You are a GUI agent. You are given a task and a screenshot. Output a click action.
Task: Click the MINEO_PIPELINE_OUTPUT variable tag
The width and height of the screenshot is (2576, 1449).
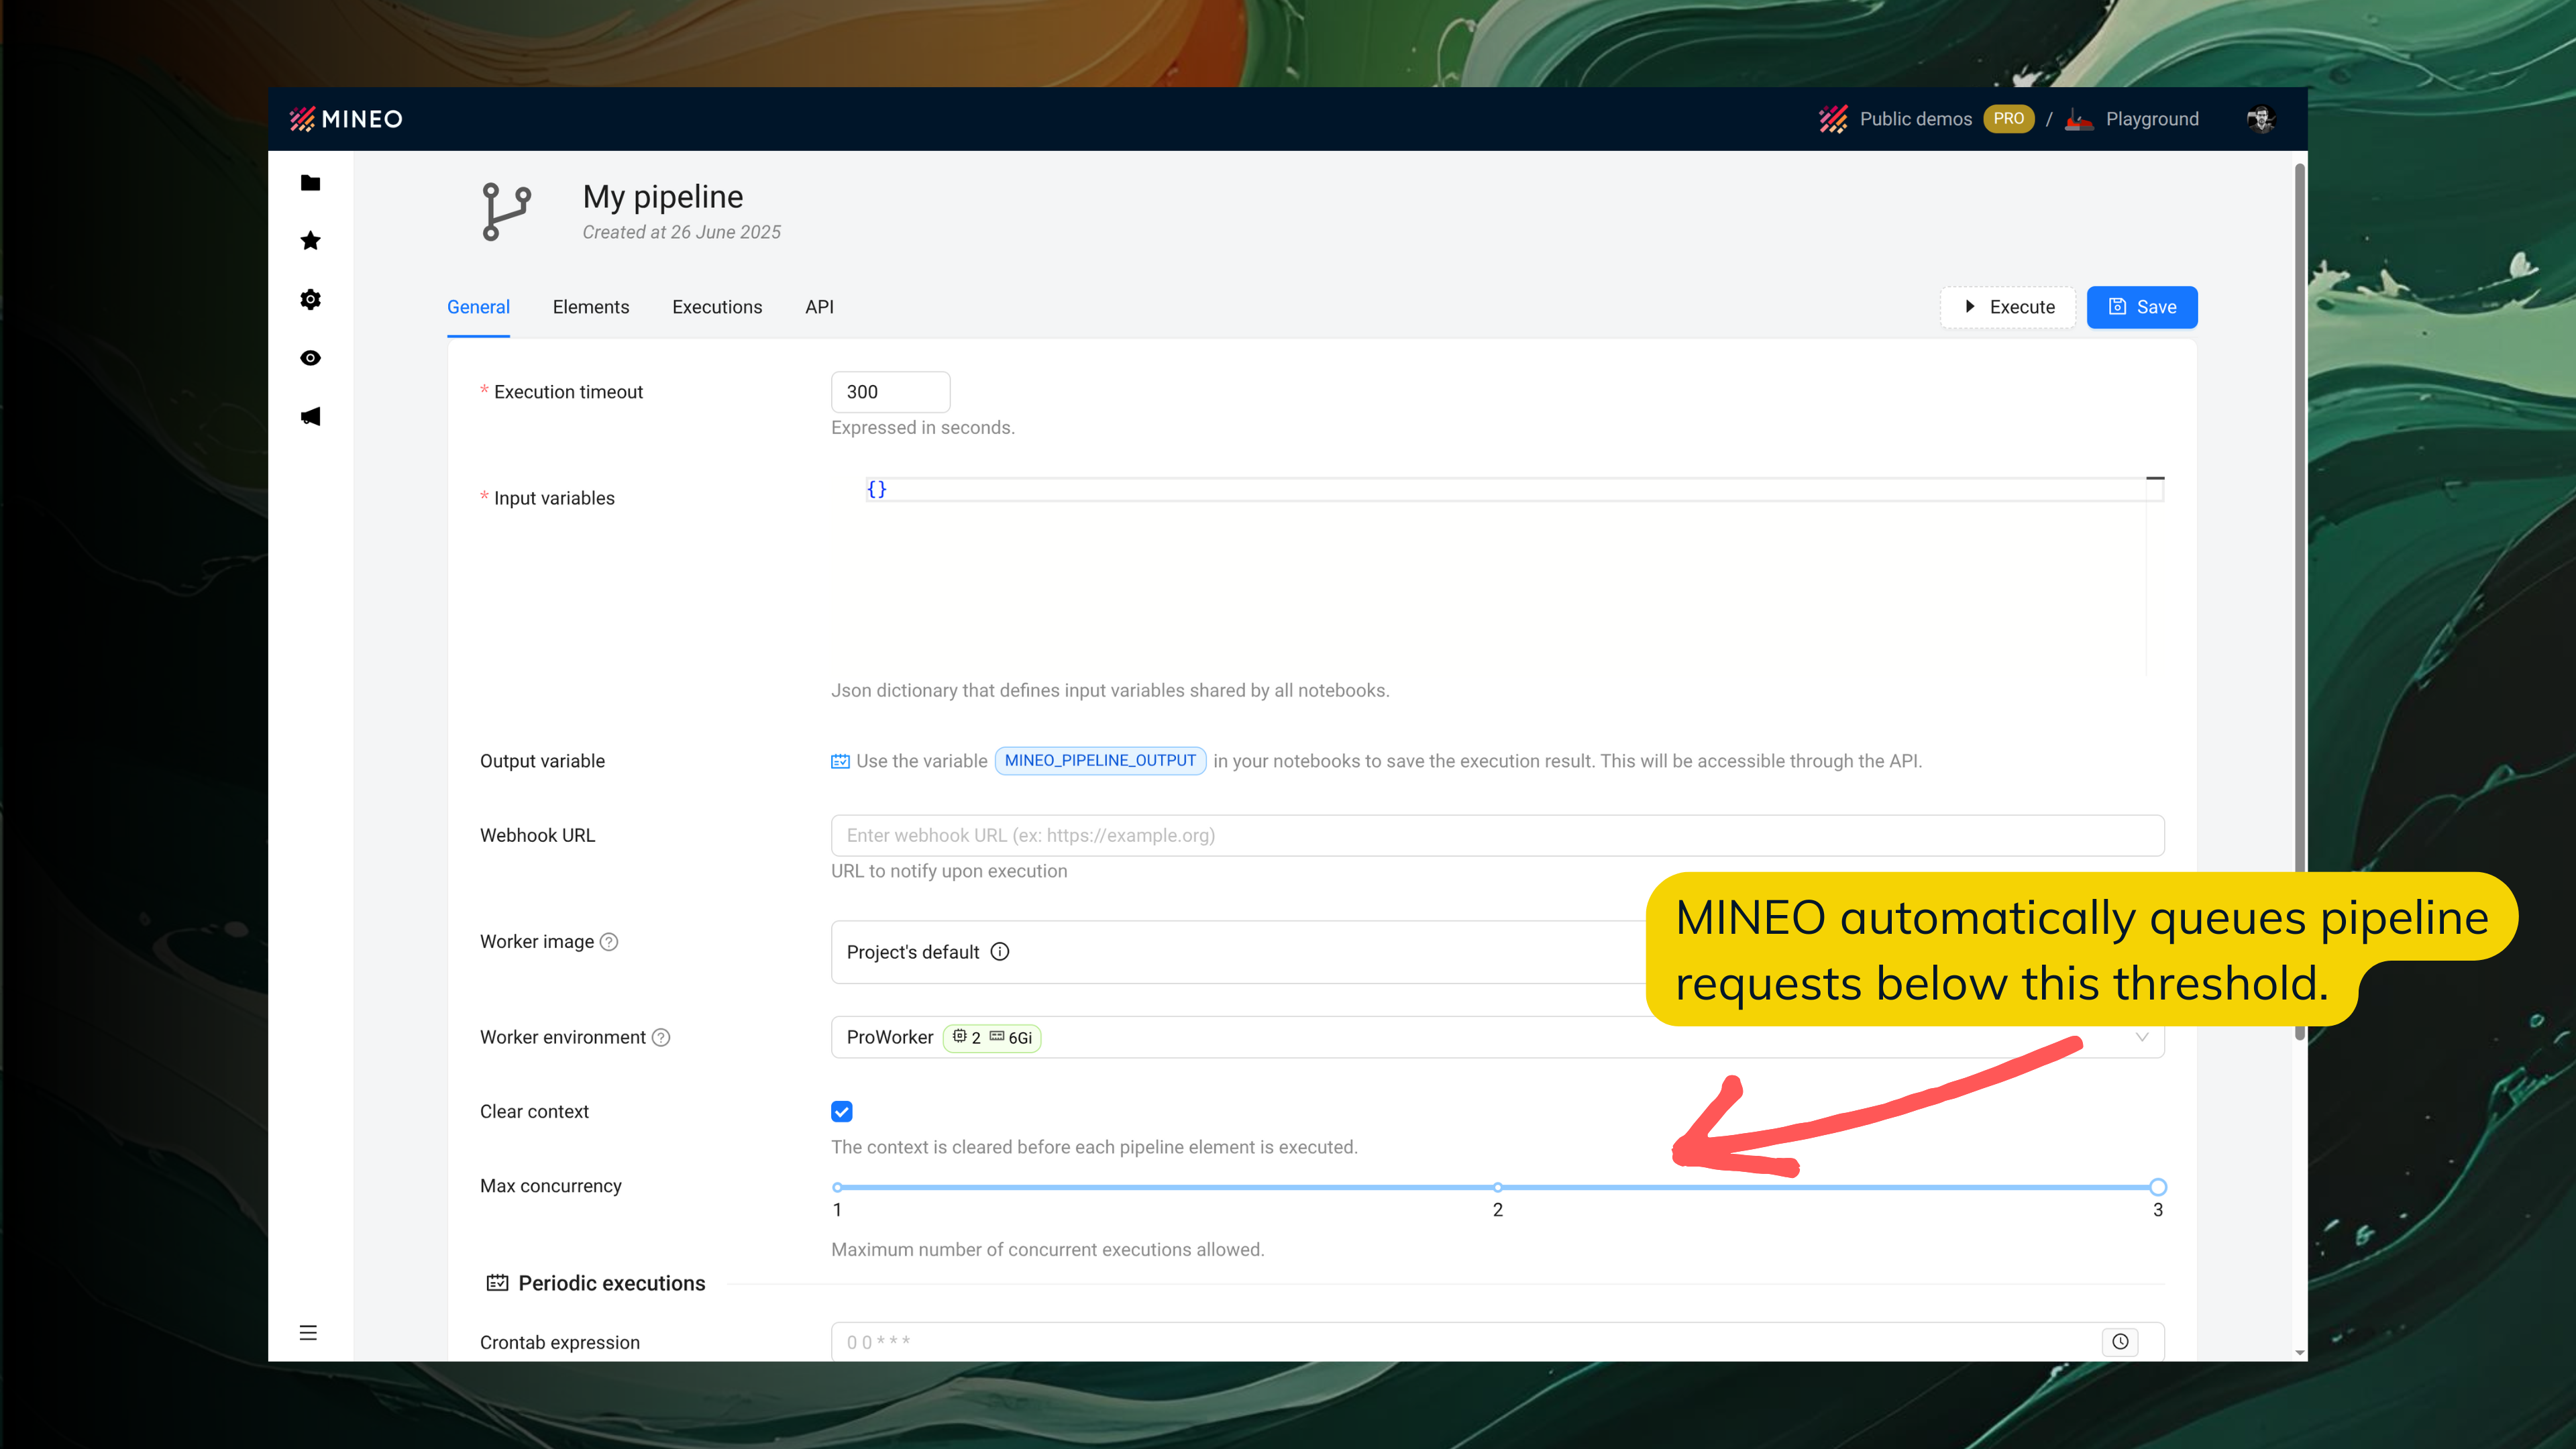click(x=1100, y=761)
